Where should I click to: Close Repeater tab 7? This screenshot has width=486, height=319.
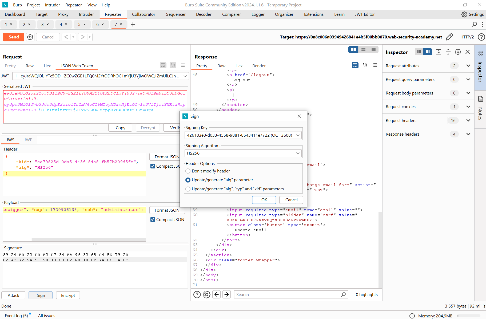[121, 24]
